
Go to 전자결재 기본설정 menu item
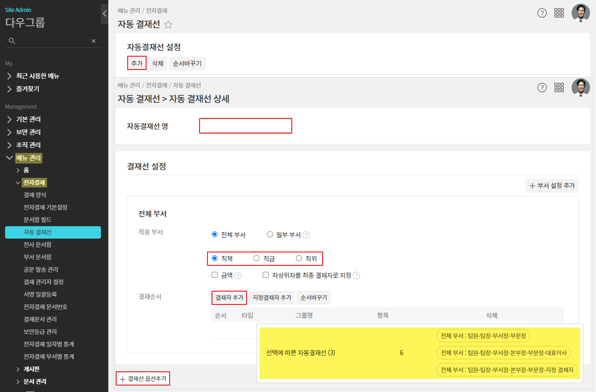(x=45, y=207)
